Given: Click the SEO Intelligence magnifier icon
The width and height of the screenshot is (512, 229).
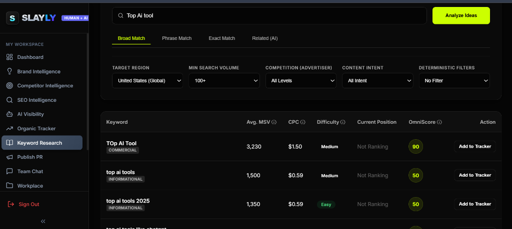Looking at the screenshot, I should pyautogui.click(x=10, y=100).
